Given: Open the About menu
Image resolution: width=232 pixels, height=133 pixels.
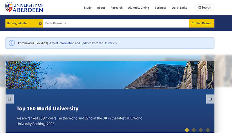Looking at the screenshot, I should click(x=101, y=8).
